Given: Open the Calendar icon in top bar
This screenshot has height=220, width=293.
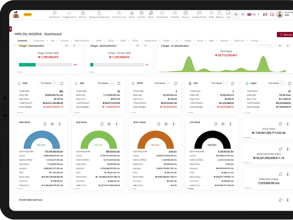Looking at the screenshot, I should coord(174,14).
